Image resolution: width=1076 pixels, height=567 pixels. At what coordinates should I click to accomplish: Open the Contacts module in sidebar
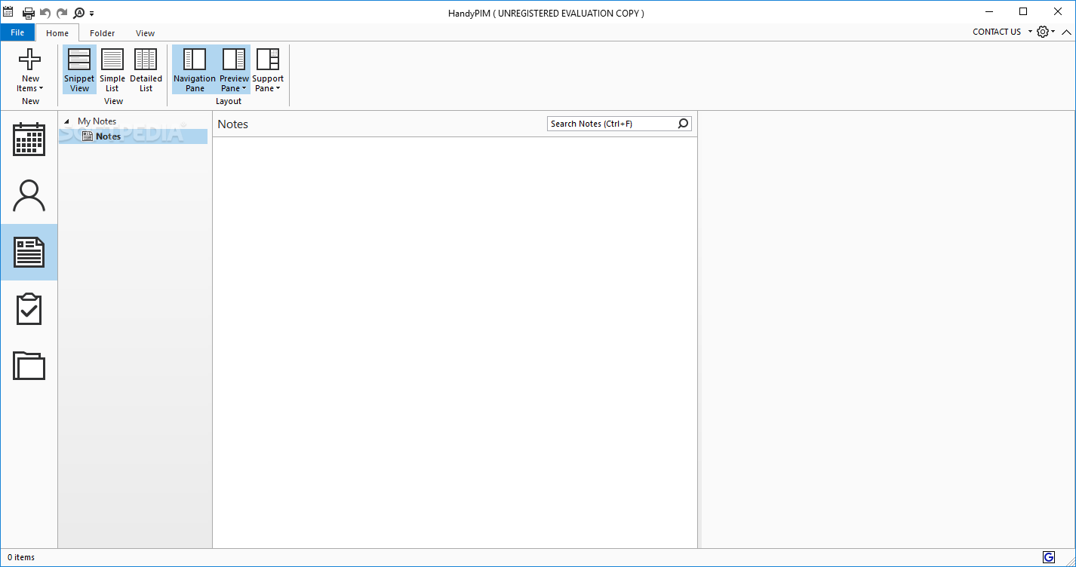(29, 195)
